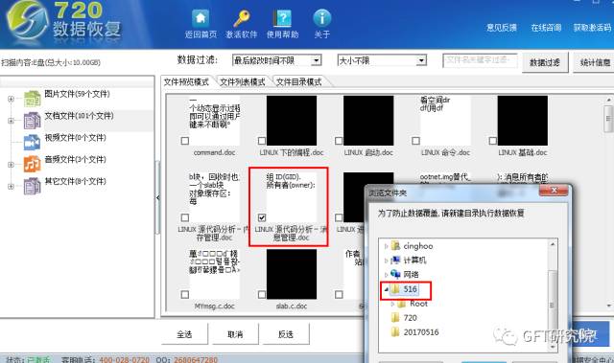Click the 返回首页 home icon
Screen dimensions: 614x363
[201, 18]
